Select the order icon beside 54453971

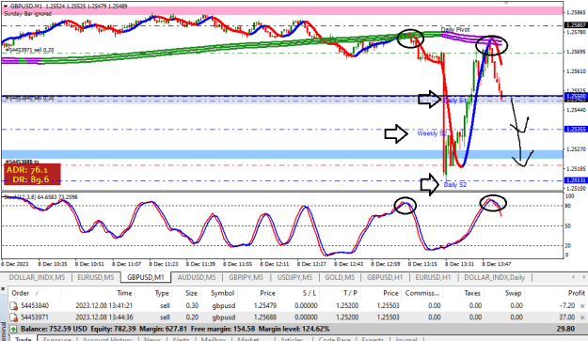tap(14, 318)
